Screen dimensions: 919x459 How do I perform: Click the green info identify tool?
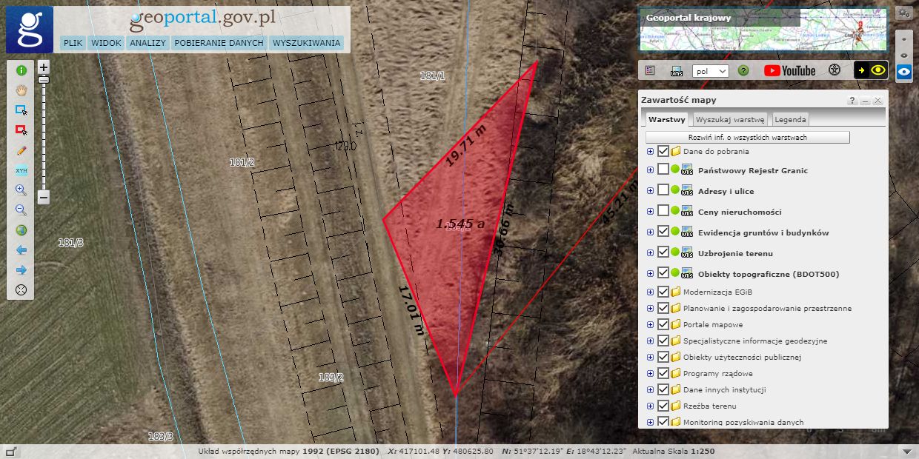click(x=21, y=70)
